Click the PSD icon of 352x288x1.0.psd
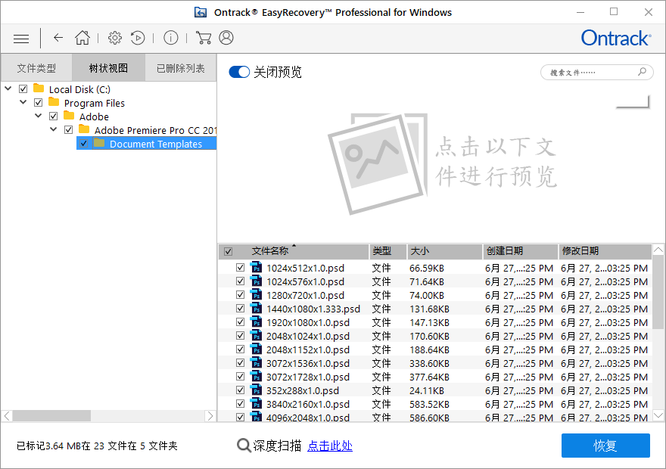 [256, 390]
